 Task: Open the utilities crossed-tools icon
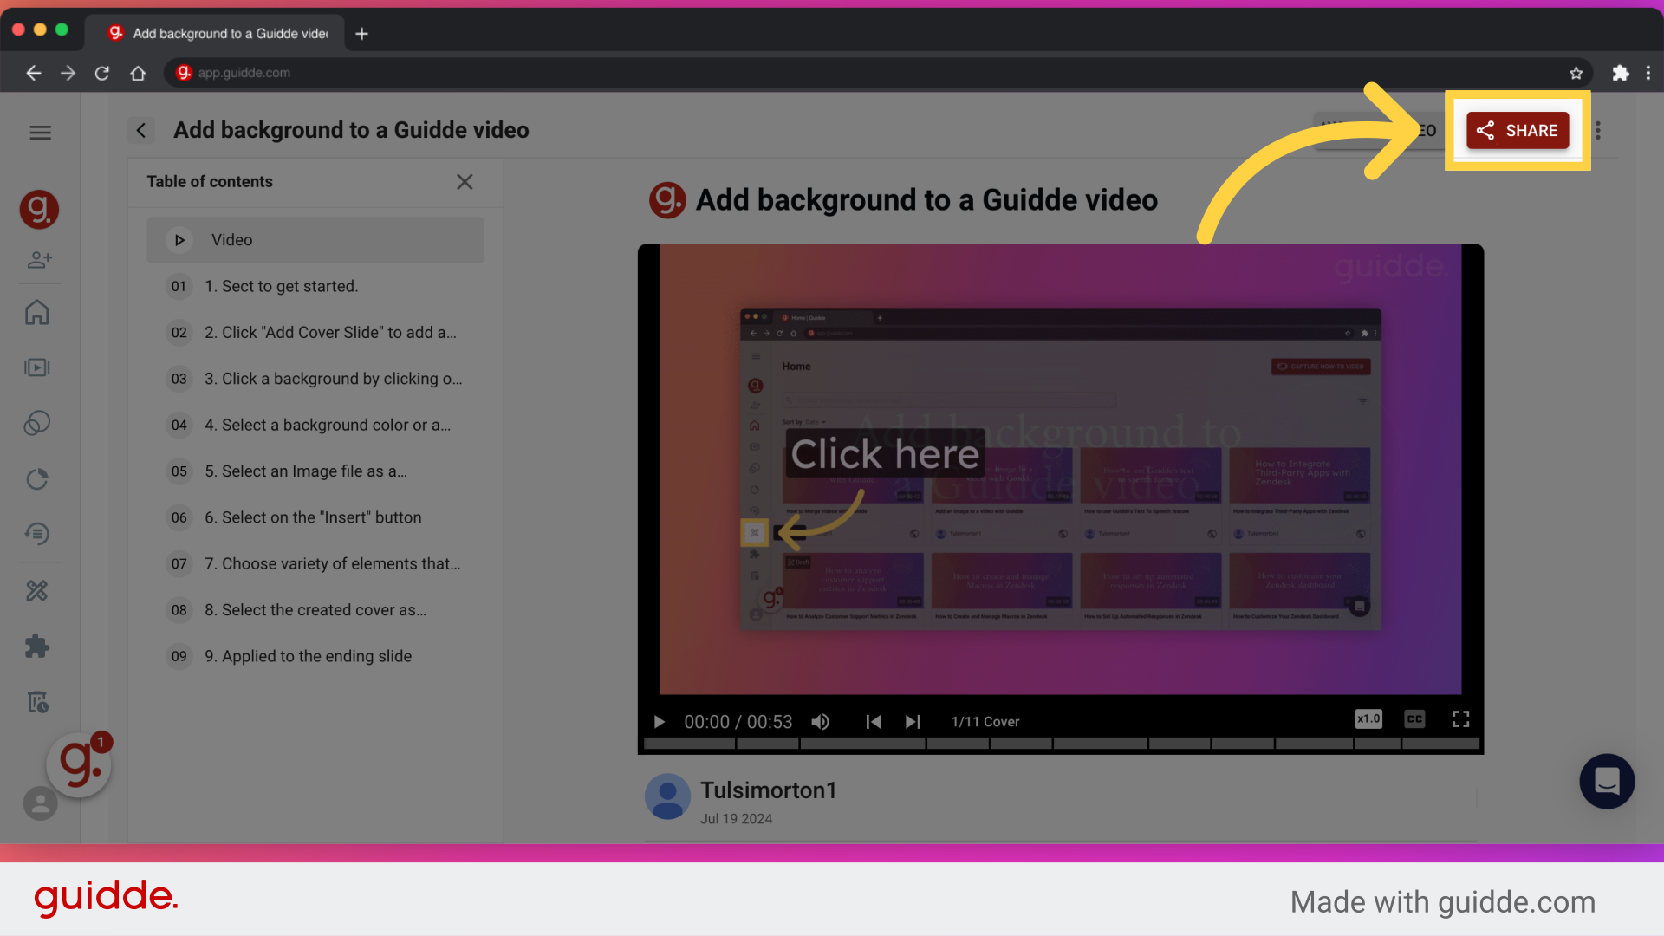(38, 591)
